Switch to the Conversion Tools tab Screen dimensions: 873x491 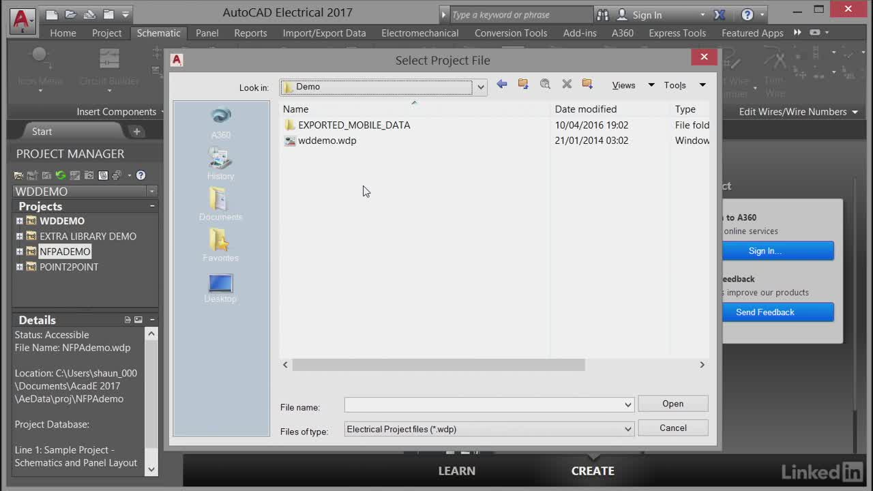(x=511, y=33)
